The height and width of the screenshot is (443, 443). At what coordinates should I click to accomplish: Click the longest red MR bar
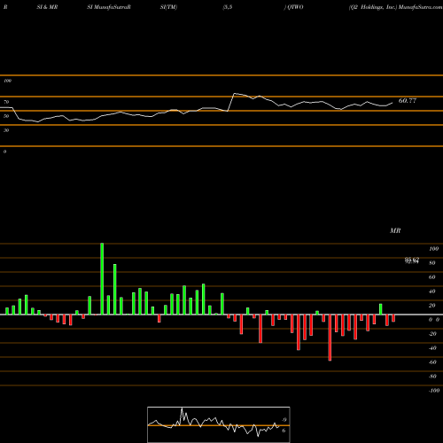(330, 338)
